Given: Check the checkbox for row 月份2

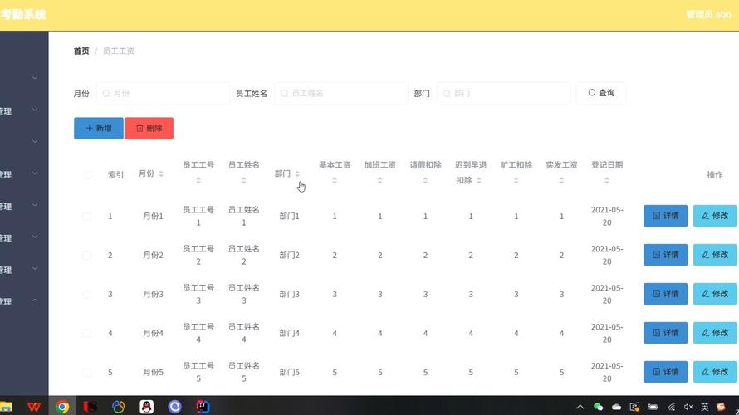Looking at the screenshot, I should 86,256.
